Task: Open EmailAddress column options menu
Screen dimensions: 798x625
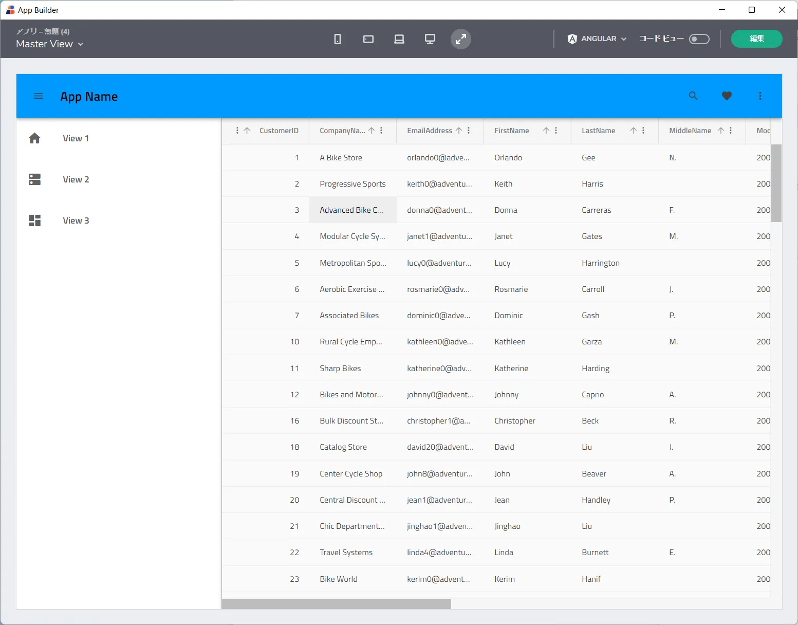Action: coord(469,131)
